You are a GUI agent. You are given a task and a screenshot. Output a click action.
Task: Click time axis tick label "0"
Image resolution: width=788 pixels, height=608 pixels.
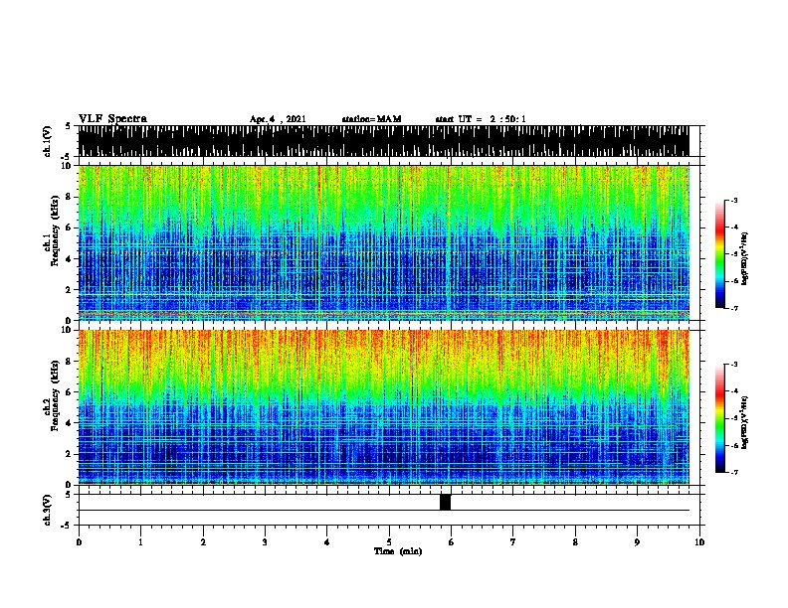[x=79, y=541]
